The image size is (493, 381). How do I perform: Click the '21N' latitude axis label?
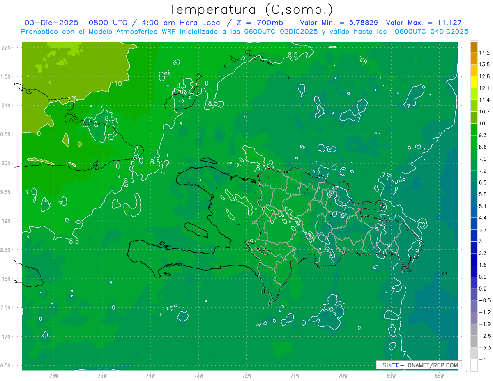click(6, 106)
